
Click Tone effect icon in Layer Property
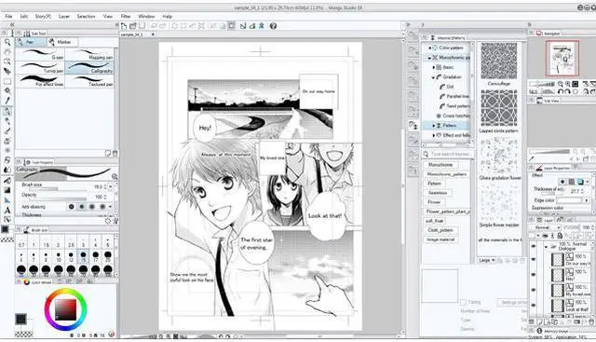(x=571, y=182)
